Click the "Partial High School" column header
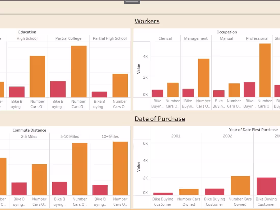Image resolution: width=280 pixels, height=210 pixels. coord(110,38)
